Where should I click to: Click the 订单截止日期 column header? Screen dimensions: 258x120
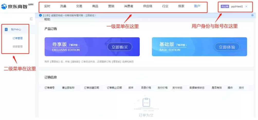[x=115, y=88]
